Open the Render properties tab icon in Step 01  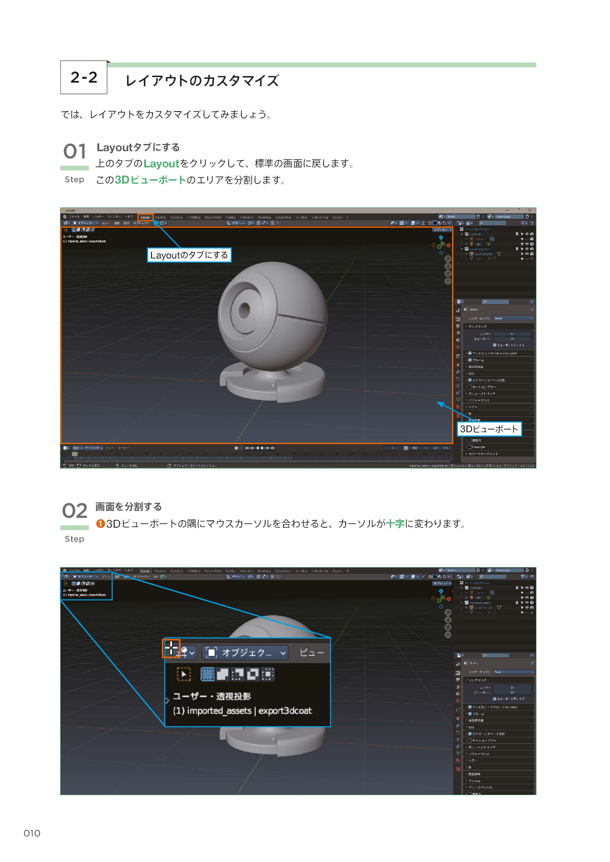point(458,319)
